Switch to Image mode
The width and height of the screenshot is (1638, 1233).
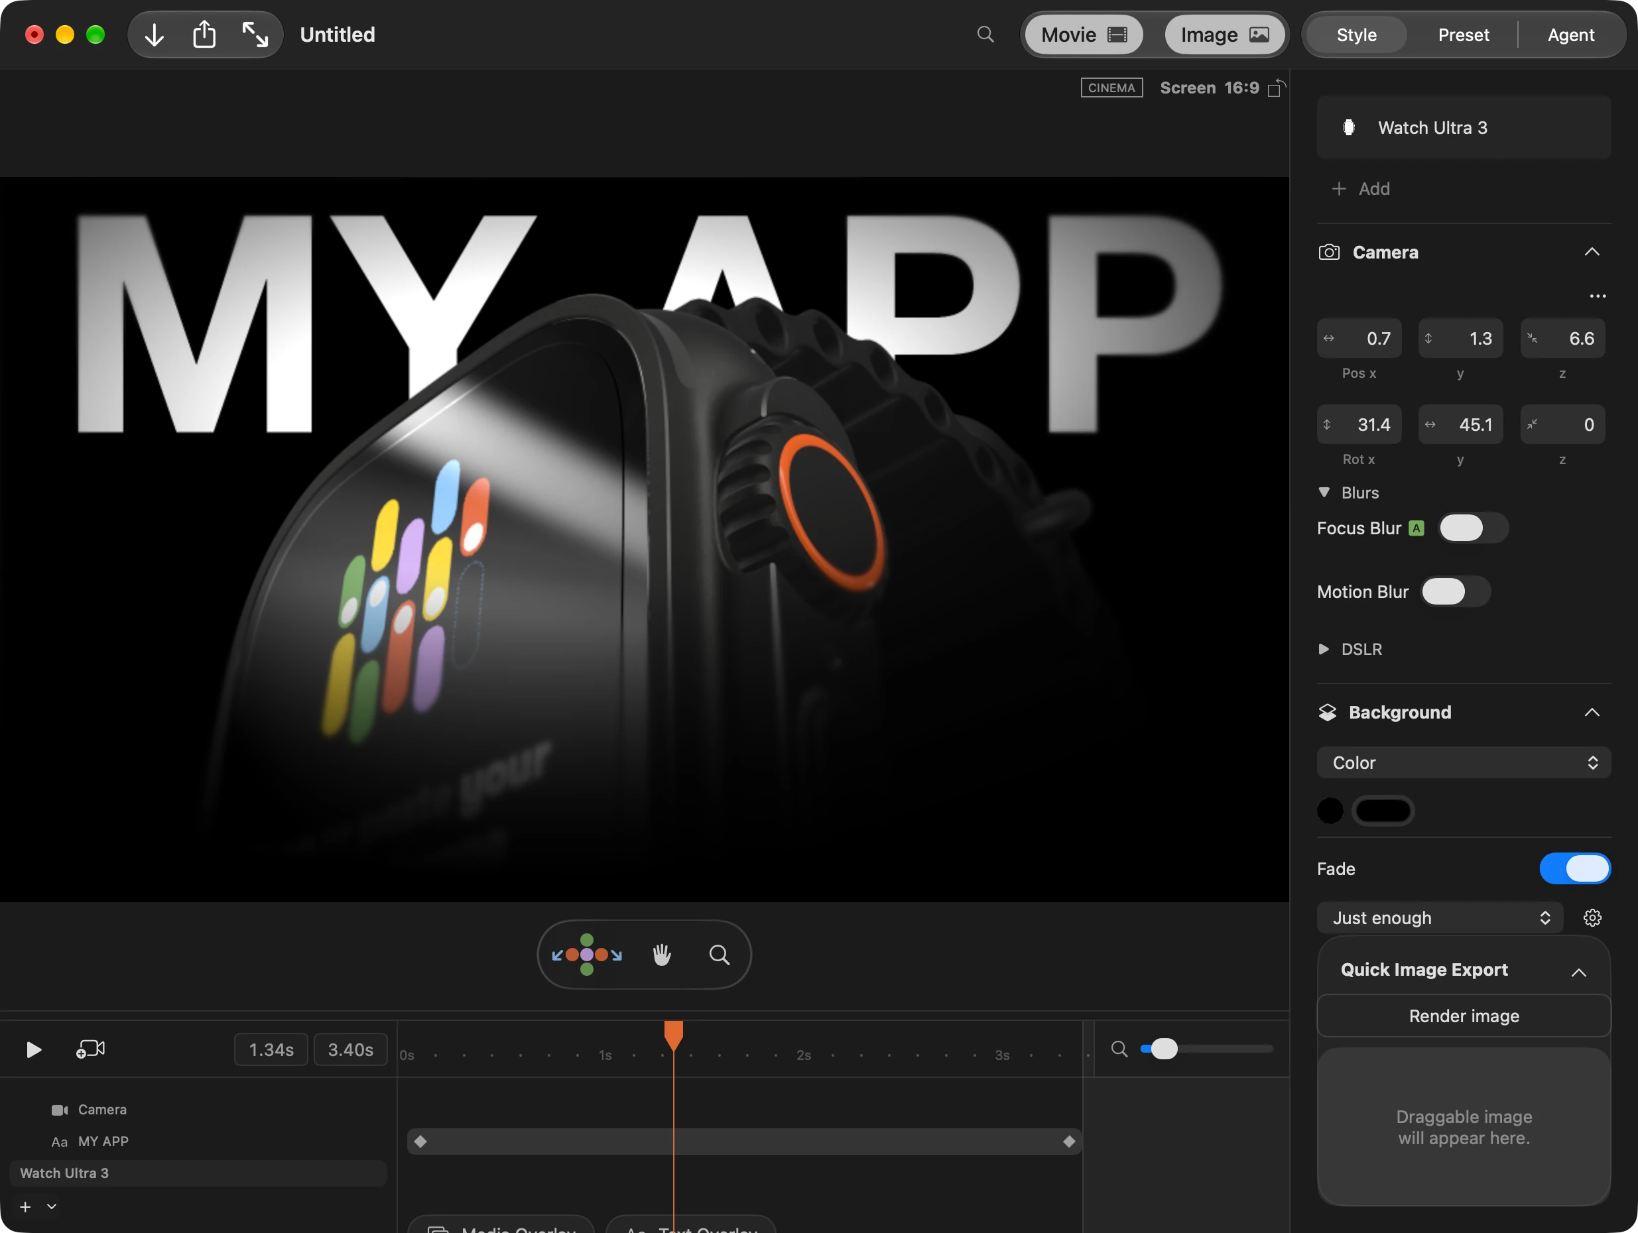coord(1224,34)
